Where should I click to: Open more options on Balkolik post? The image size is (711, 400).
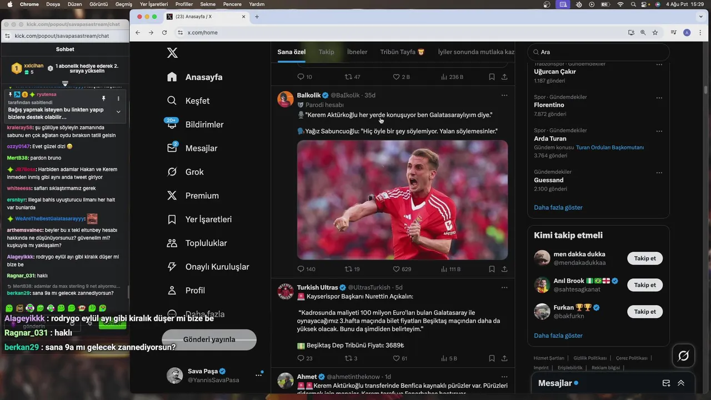click(504, 95)
